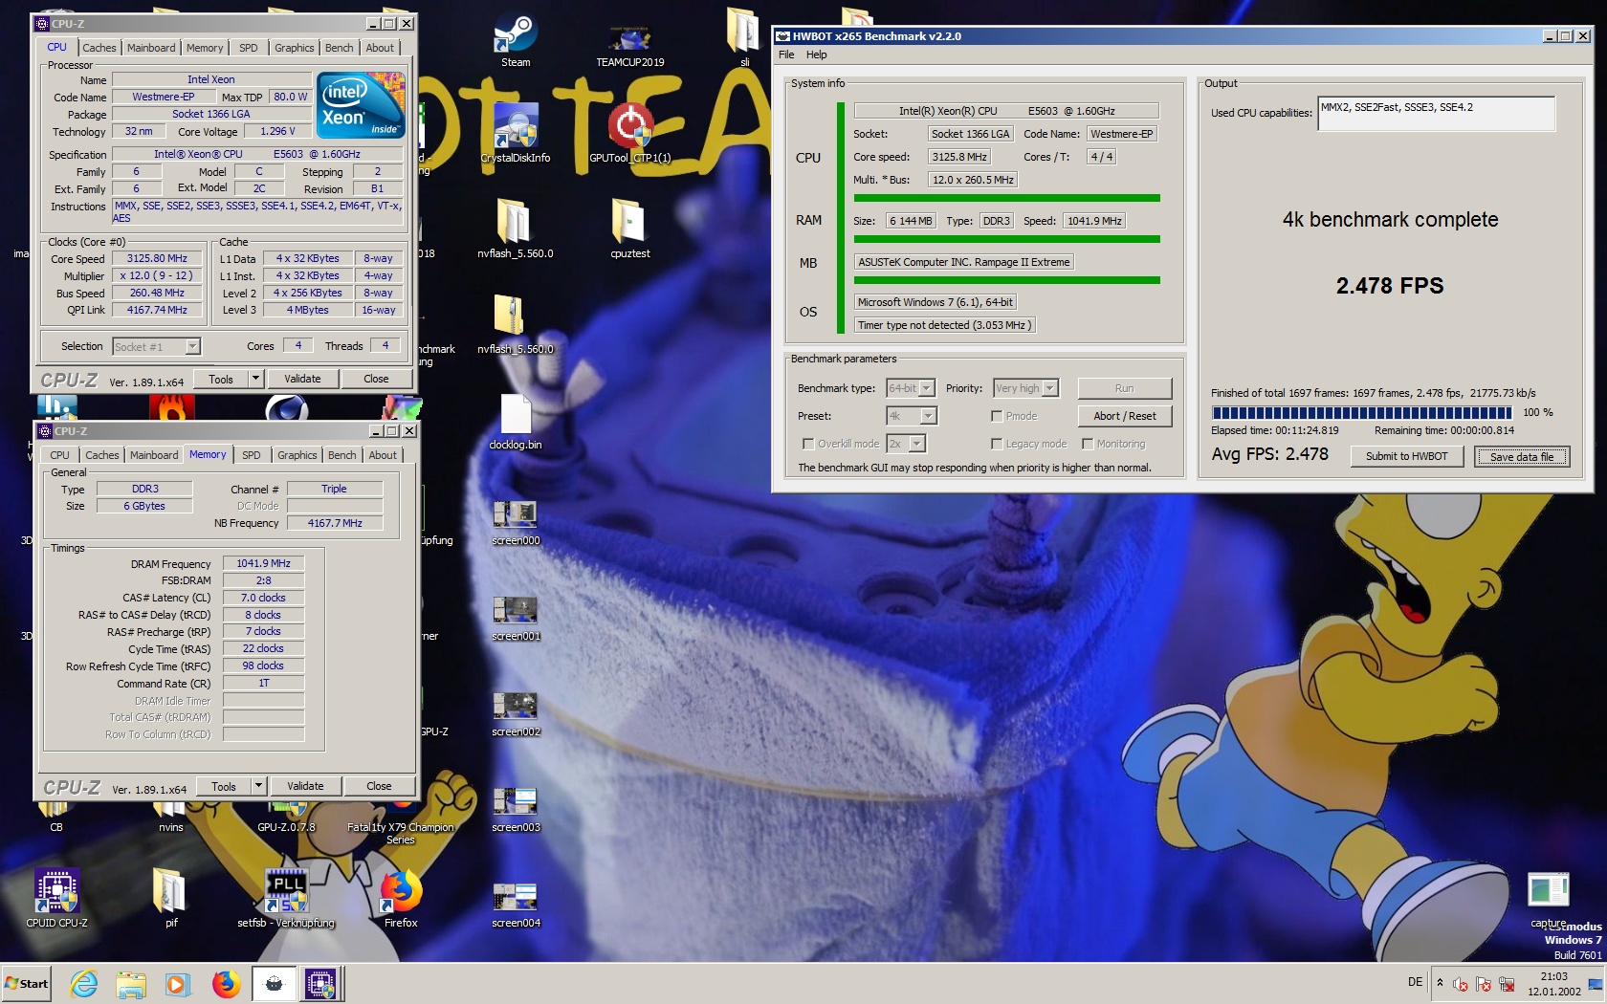Click the Used CPU capabilities text field
This screenshot has height=1004, width=1607.
click(1436, 114)
